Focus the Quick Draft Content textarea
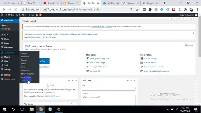This screenshot has height=113, width=201. pos(109,100)
